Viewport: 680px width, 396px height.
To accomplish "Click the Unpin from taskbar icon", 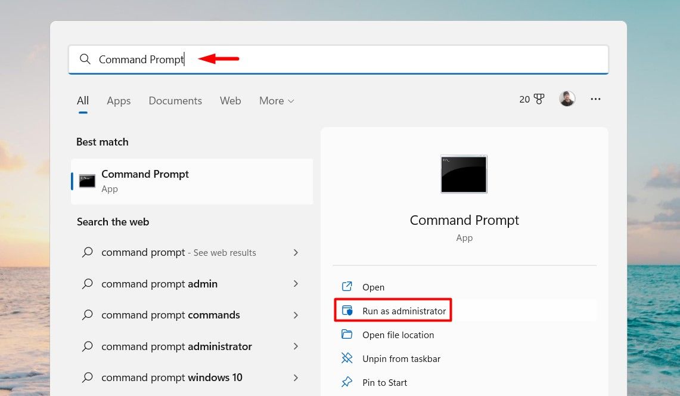I will (347, 358).
